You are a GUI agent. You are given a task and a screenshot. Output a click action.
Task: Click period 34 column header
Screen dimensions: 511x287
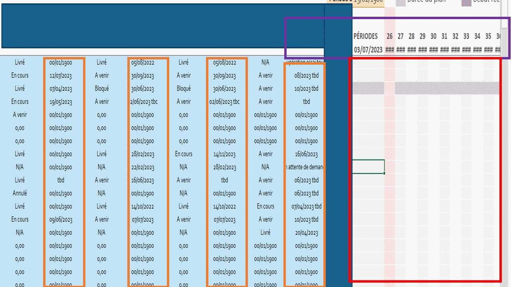[x=477, y=36]
